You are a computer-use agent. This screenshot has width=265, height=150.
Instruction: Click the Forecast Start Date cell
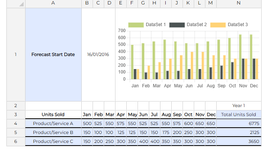pyautogui.click(x=53, y=54)
